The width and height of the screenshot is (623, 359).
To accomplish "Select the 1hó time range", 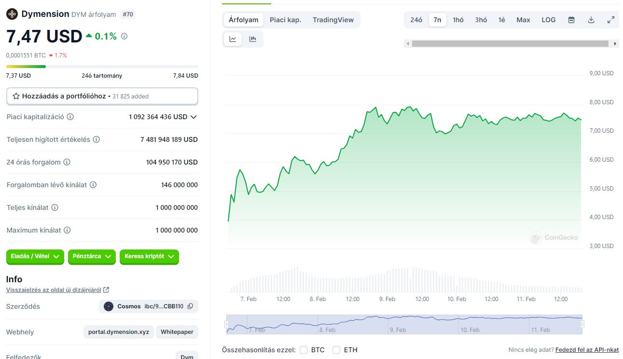I will click(458, 20).
